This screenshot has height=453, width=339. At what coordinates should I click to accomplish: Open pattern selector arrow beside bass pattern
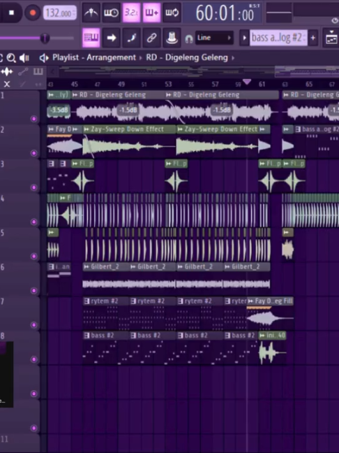coord(244,38)
